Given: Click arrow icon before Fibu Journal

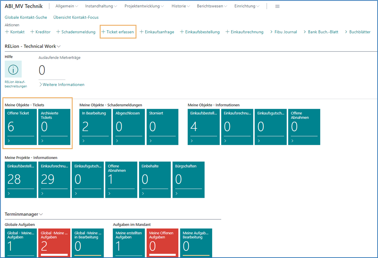Looking at the screenshot, I should point(271,32).
